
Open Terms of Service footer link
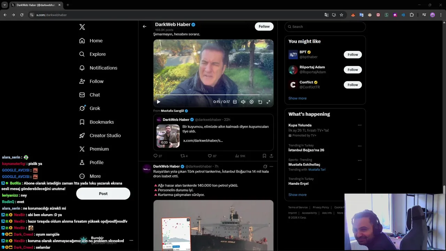click(298, 207)
